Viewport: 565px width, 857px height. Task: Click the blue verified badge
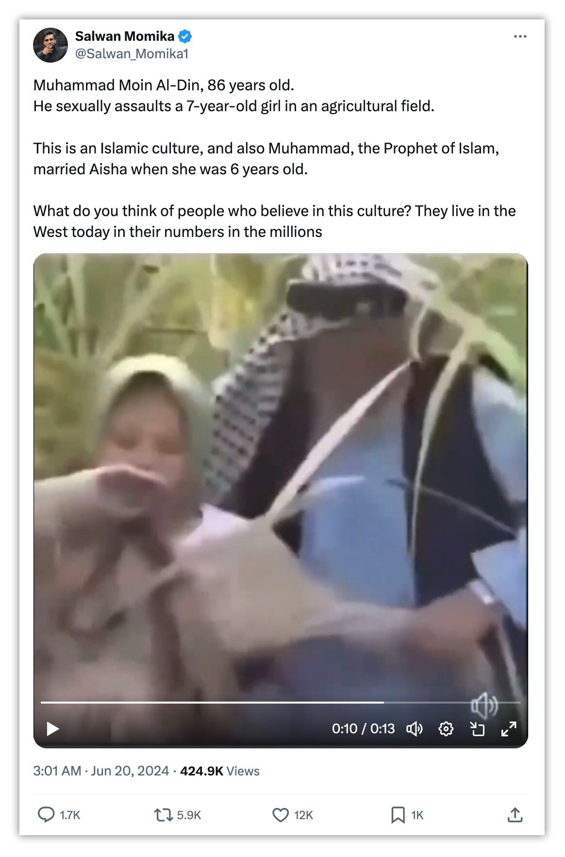tap(185, 36)
